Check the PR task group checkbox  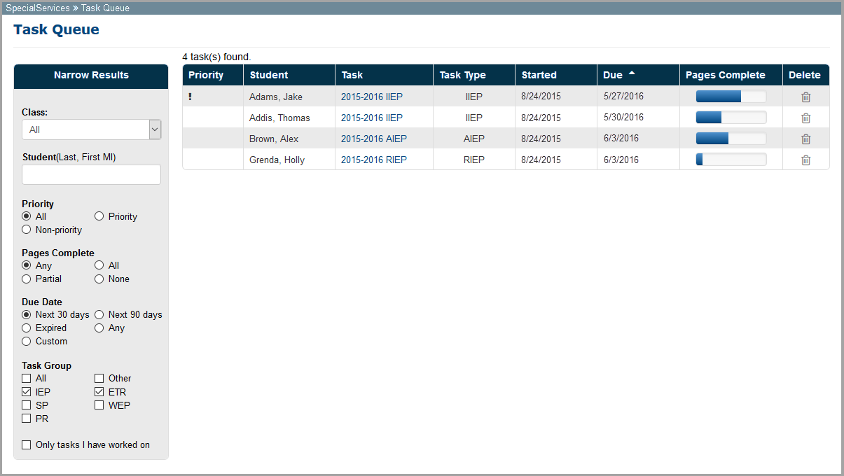27,419
